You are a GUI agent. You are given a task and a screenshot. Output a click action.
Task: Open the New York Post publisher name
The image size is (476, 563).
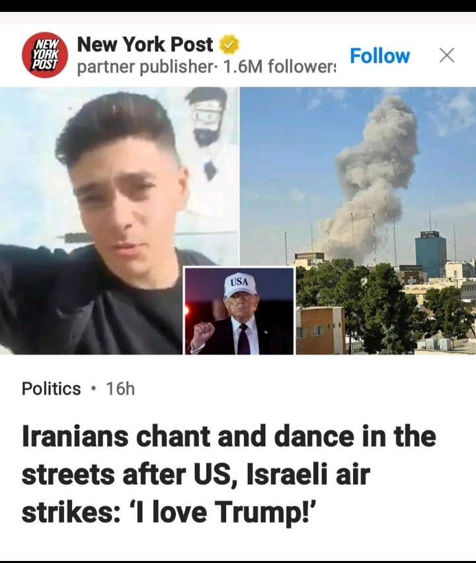pos(145,44)
